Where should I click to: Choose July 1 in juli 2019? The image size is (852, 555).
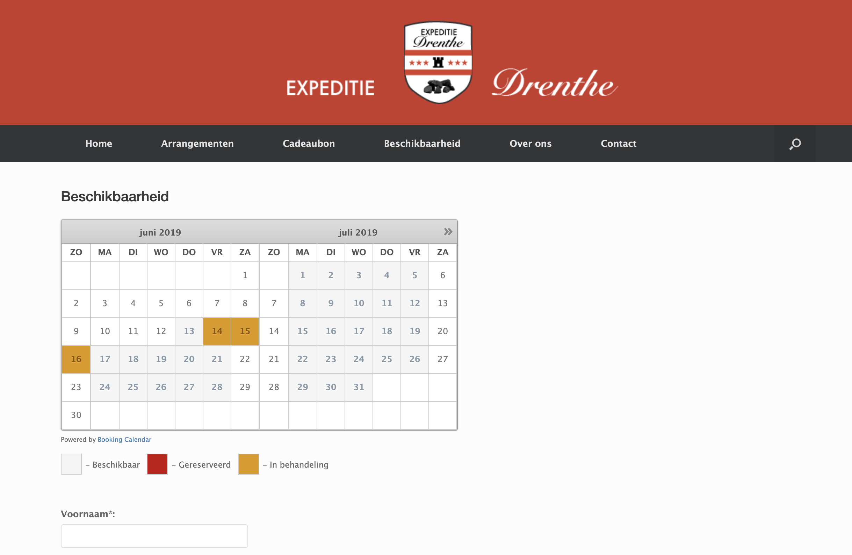[x=303, y=275]
